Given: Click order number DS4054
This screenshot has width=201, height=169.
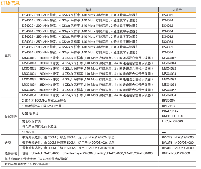Looking at the screenshot, I should [168, 52].
